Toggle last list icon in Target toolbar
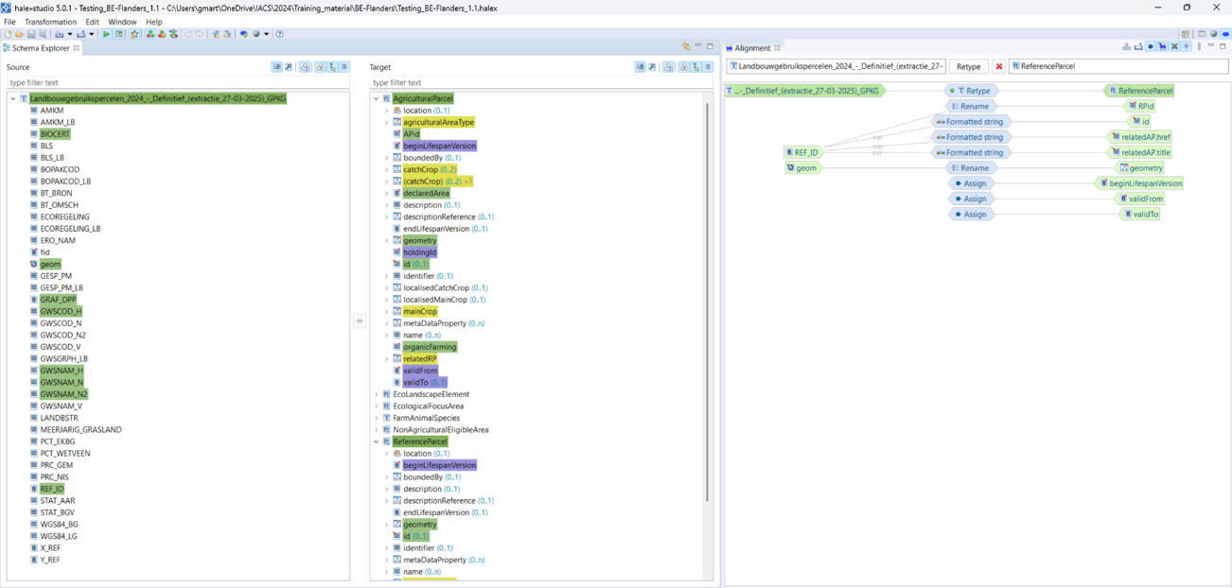Viewport: 1232px width, 588px height. 708,67
